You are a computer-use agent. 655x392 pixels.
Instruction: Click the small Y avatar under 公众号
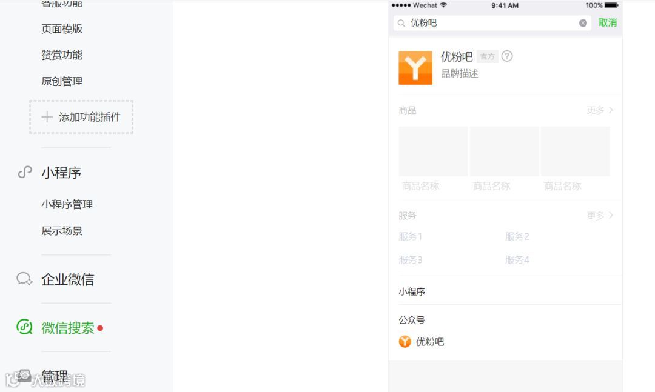click(405, 342)
